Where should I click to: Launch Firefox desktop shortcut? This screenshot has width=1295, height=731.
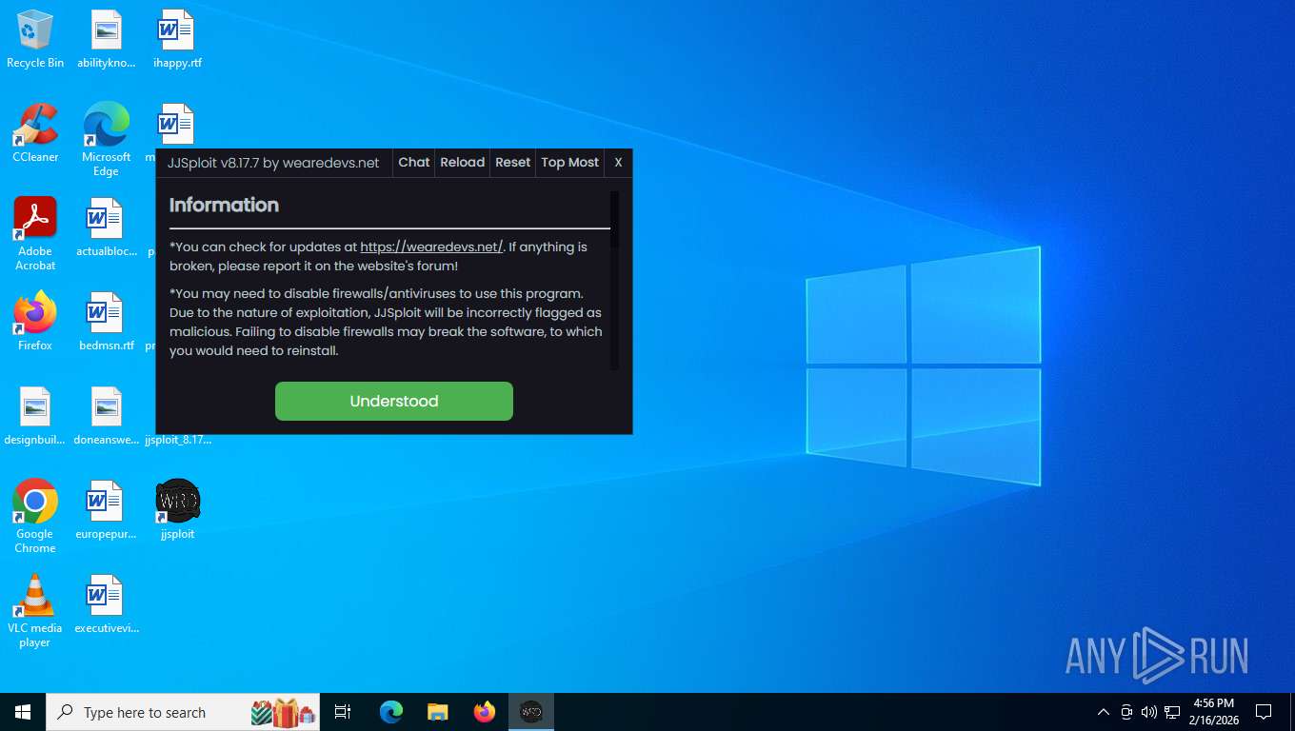click(35, 322)
